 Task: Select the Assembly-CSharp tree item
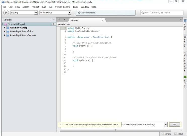point(19,28)
